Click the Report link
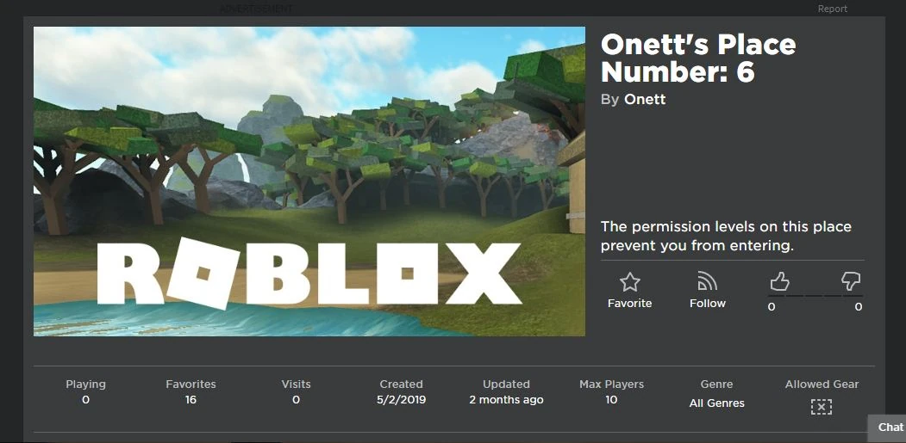Viewport: 906px width, 443px height. click(833, 9)
